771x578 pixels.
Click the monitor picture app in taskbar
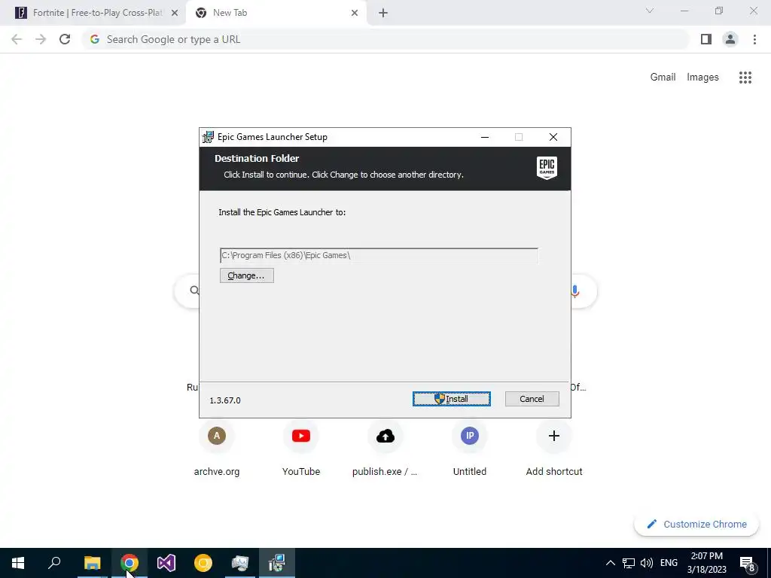tap(240, 563)
